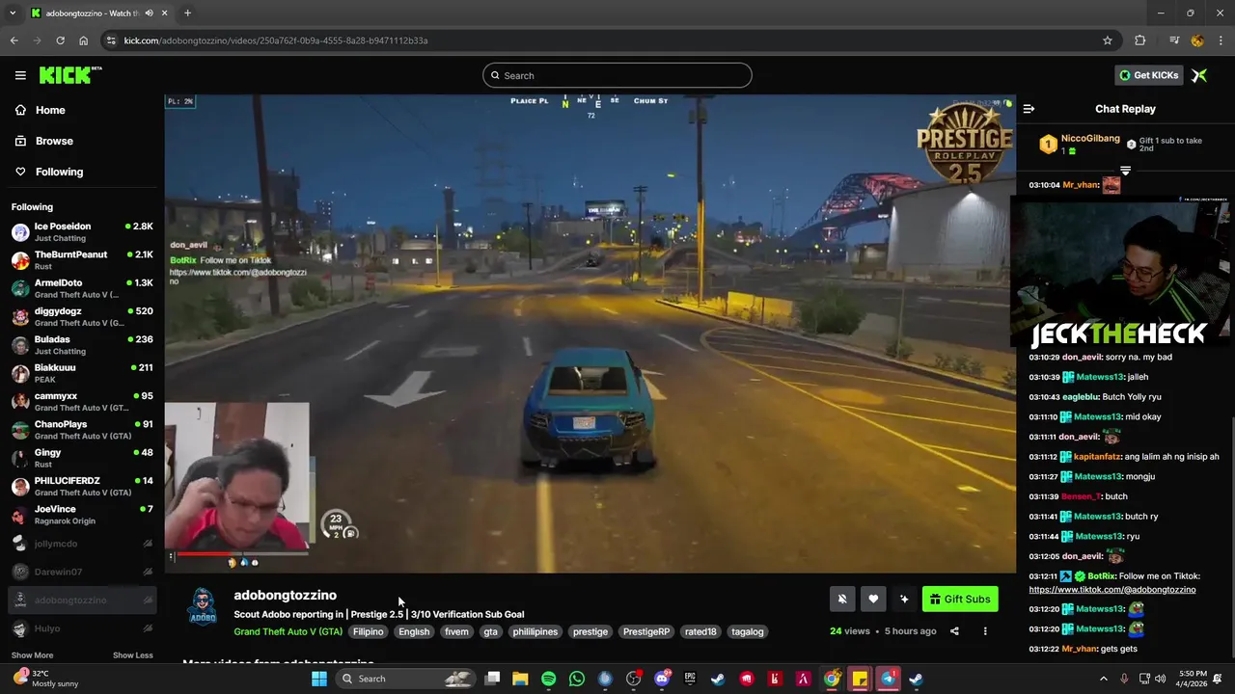Open offline jollymcdo channel

pos(82,544)
